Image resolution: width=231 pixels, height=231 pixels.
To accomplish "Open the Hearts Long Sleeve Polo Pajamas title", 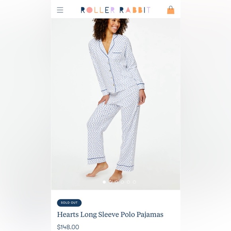I will coord(110,215).
